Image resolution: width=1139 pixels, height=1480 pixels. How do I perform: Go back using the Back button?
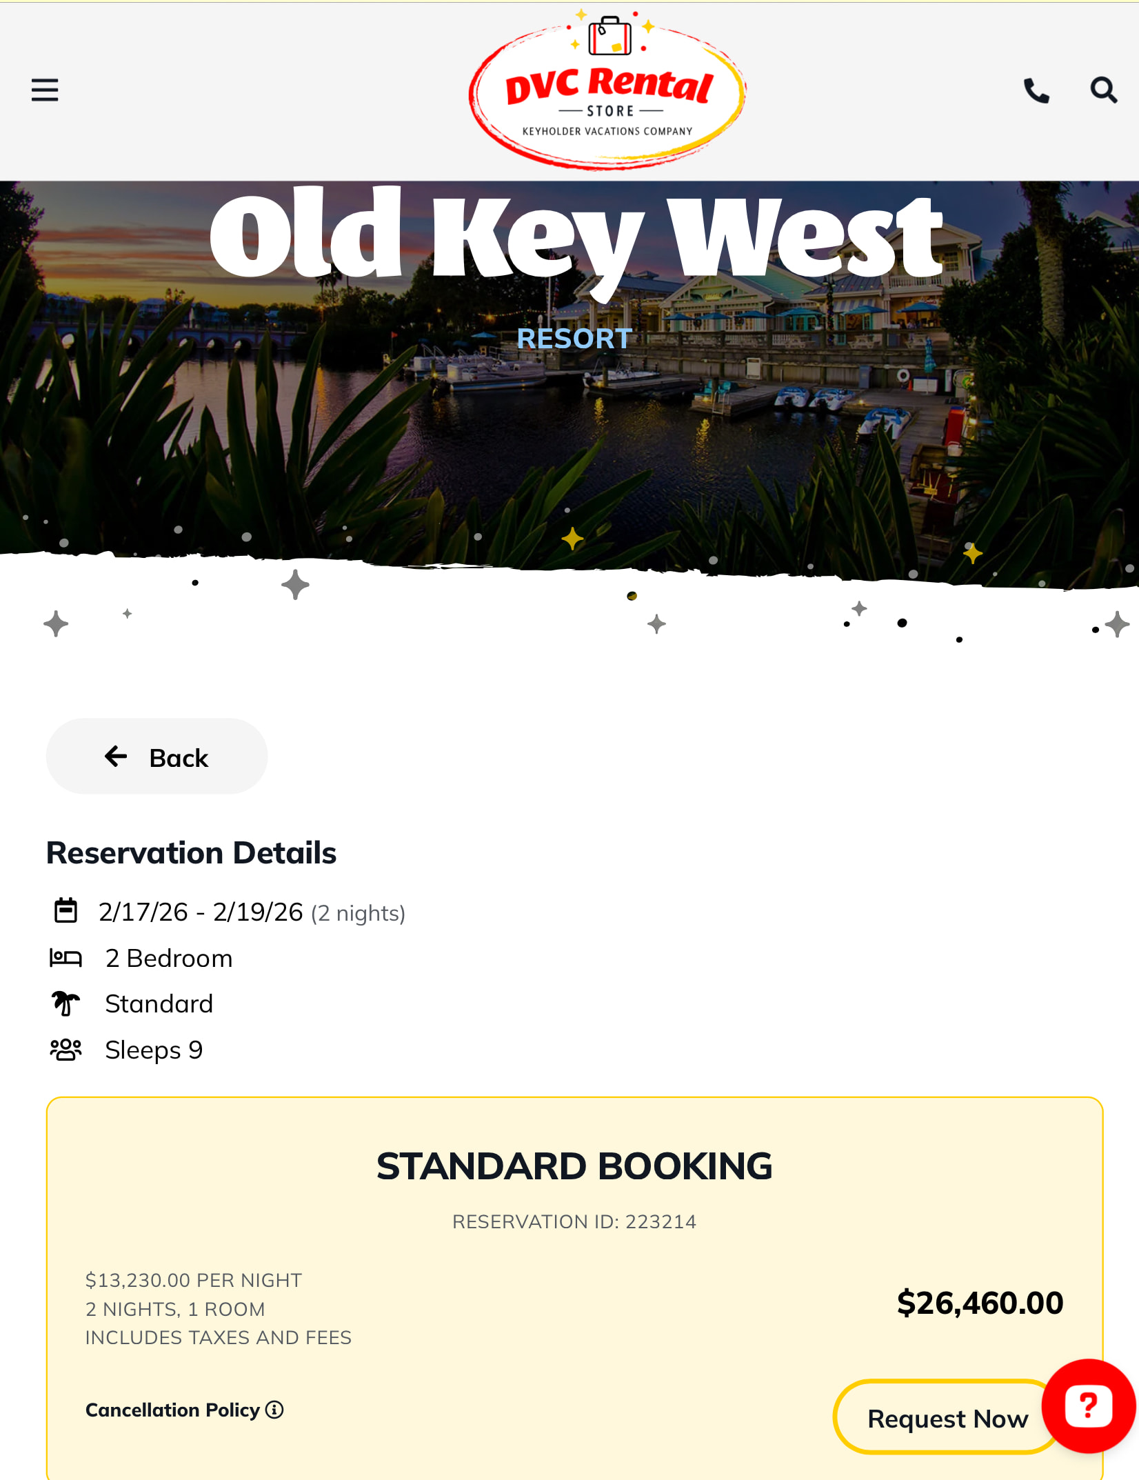(x=157, y=757)
